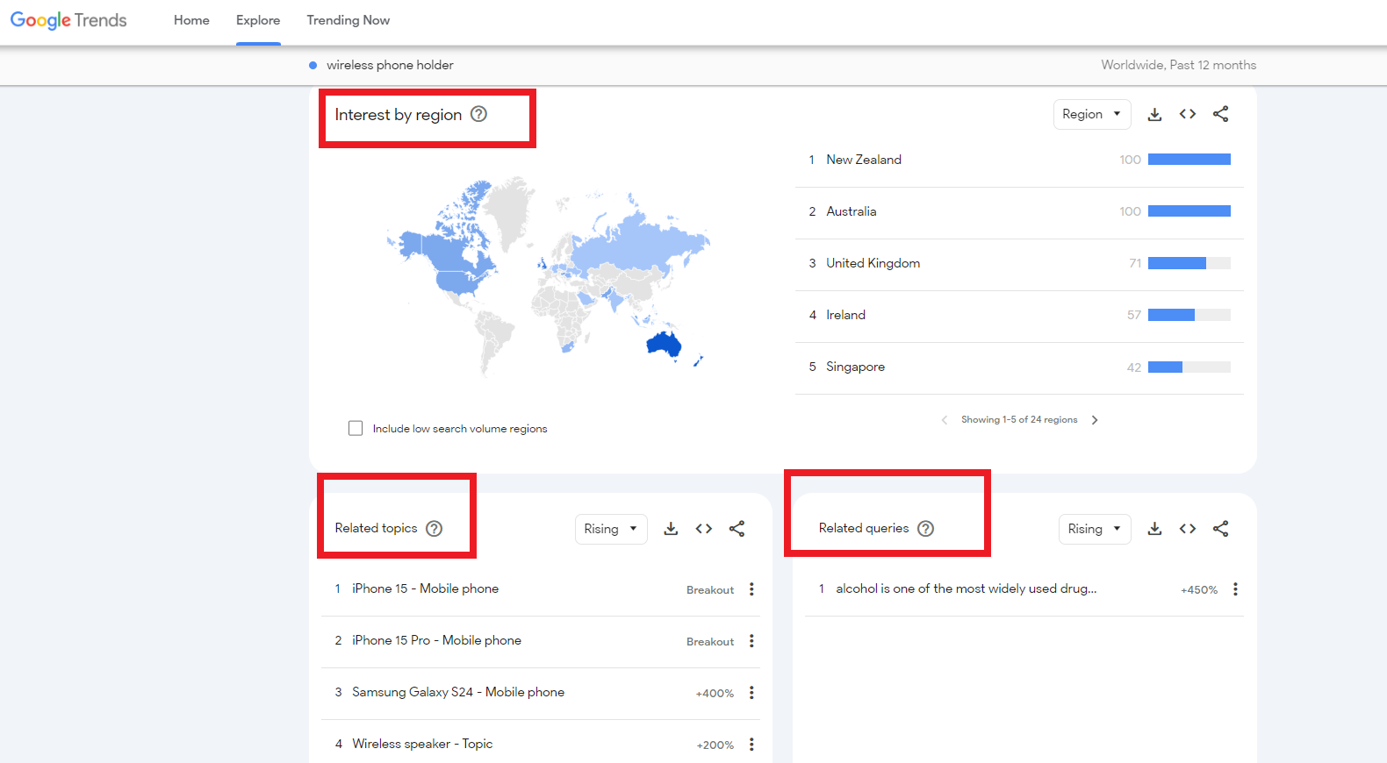The width and height of the screenshot is (1387, 763).
Task: Go to next page of regions
Action: (x=1095, y=420)
